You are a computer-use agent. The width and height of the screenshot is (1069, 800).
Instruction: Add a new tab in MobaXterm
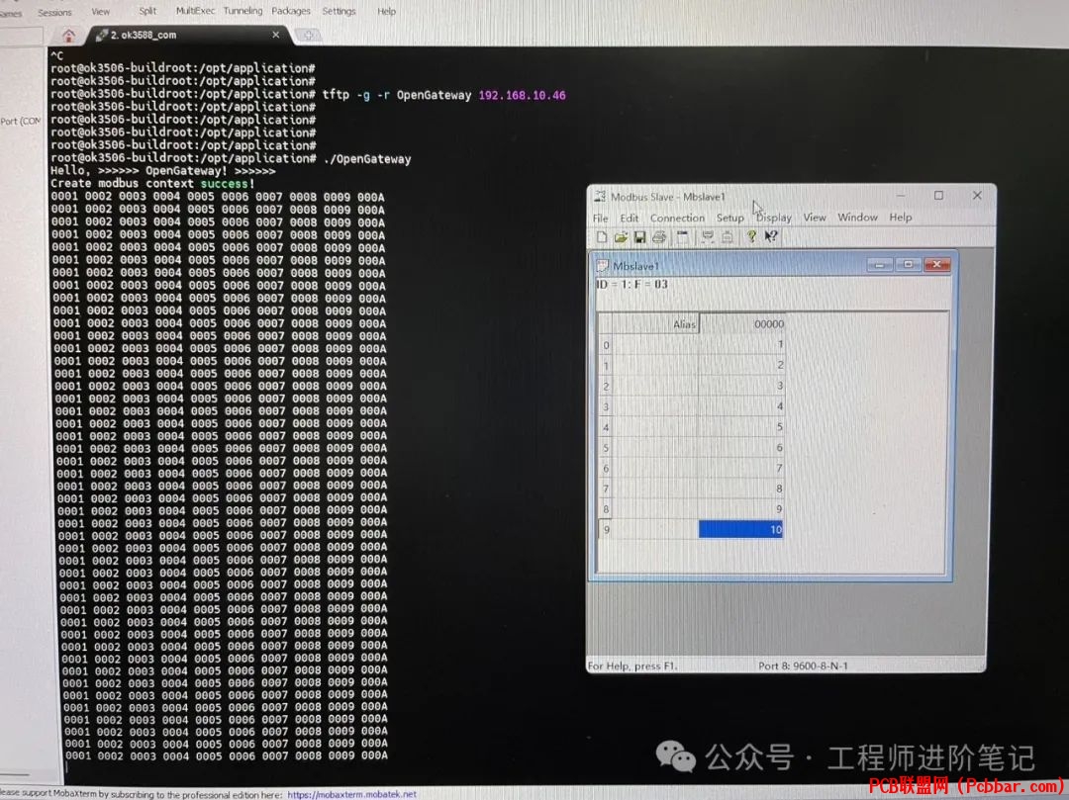tap(308, 35)
